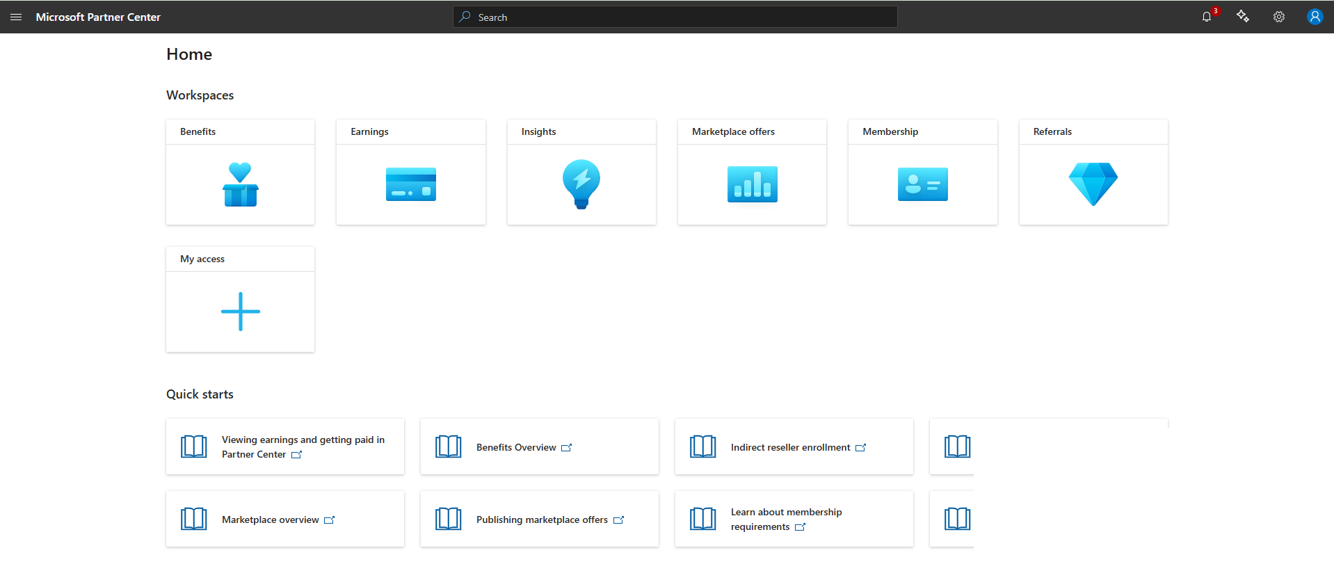Click book icon beside Learn about membership requirements
This screenshot has height=580, width=1334.
click(703, 519)
